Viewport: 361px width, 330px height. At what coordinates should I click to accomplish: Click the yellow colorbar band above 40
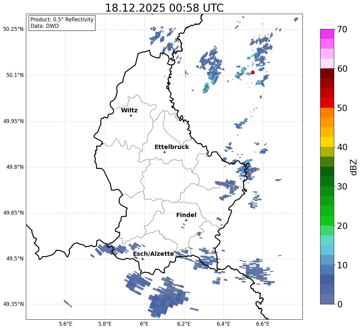[327, 142]
